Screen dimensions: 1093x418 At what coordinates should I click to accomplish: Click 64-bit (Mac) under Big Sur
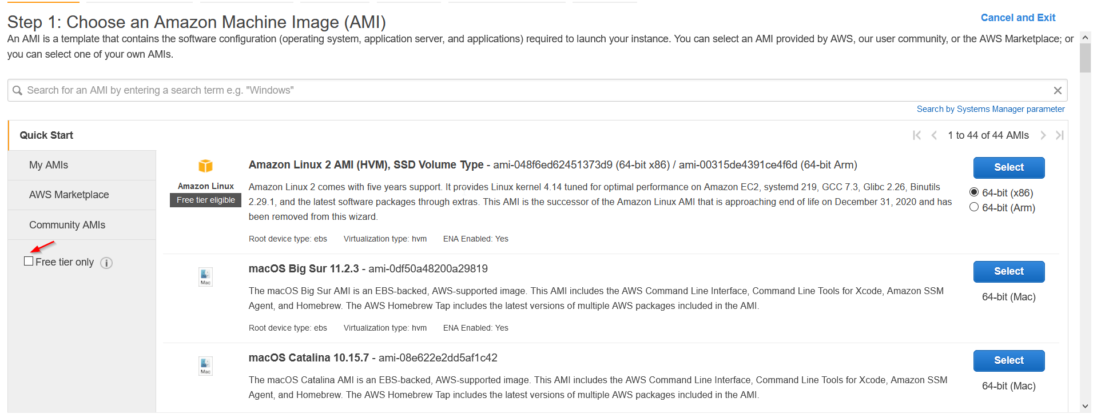pos(1009,297)
